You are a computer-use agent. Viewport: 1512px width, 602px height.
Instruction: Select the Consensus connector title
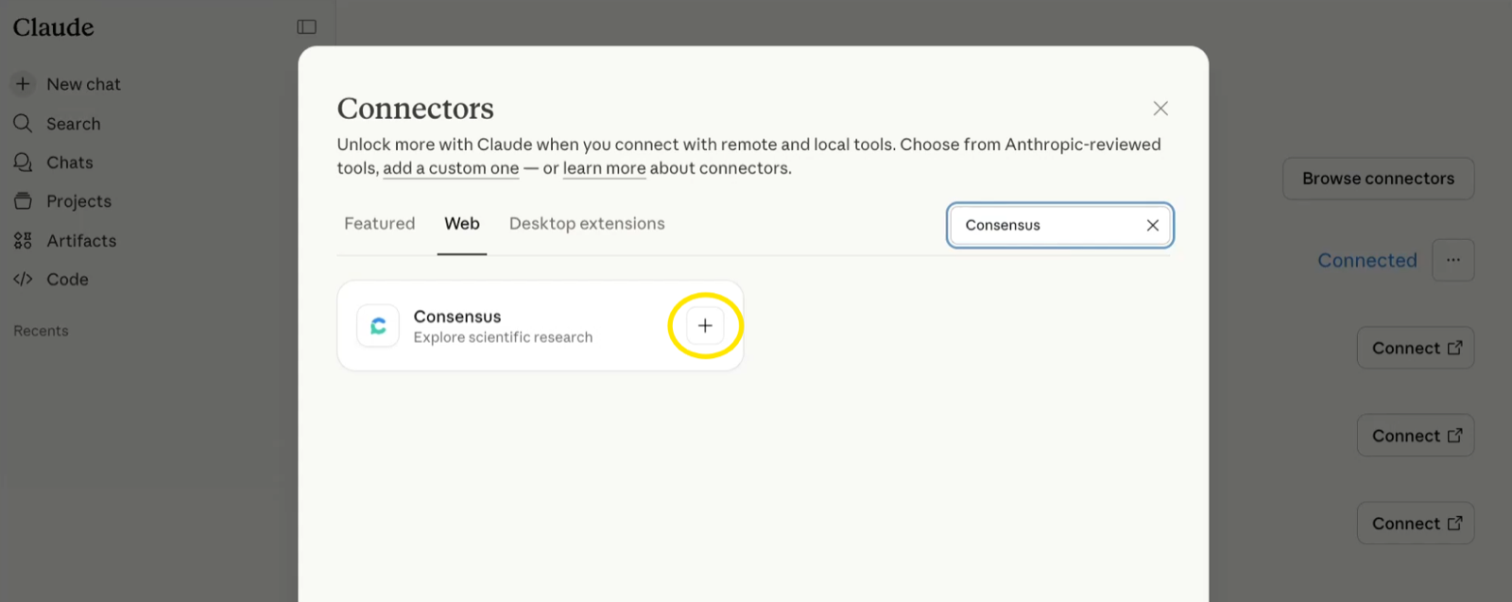457,317
